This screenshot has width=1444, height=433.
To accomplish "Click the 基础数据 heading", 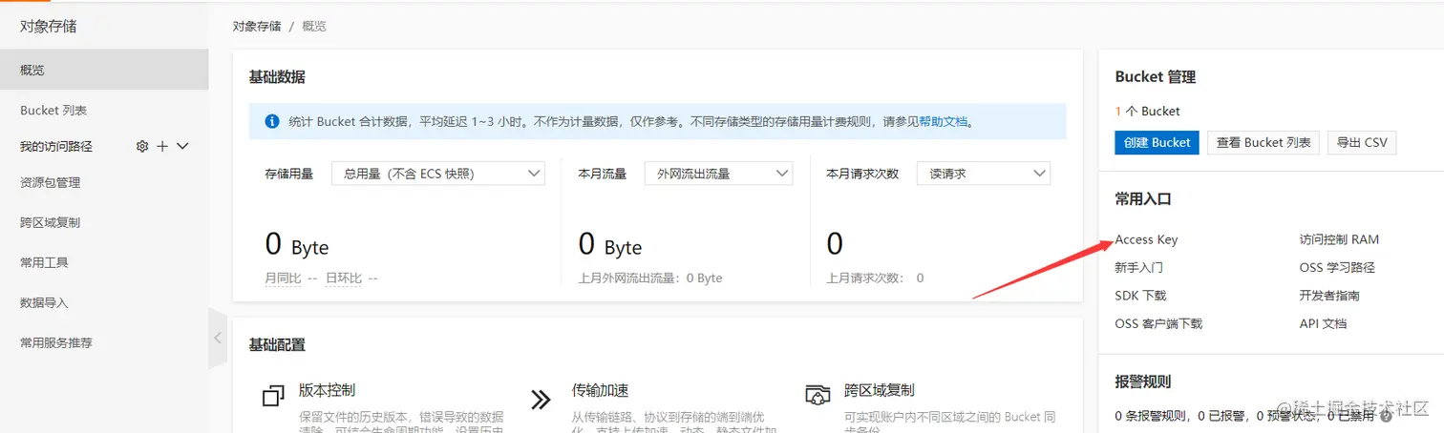I will pyautogui.click(x=277, y=77).
